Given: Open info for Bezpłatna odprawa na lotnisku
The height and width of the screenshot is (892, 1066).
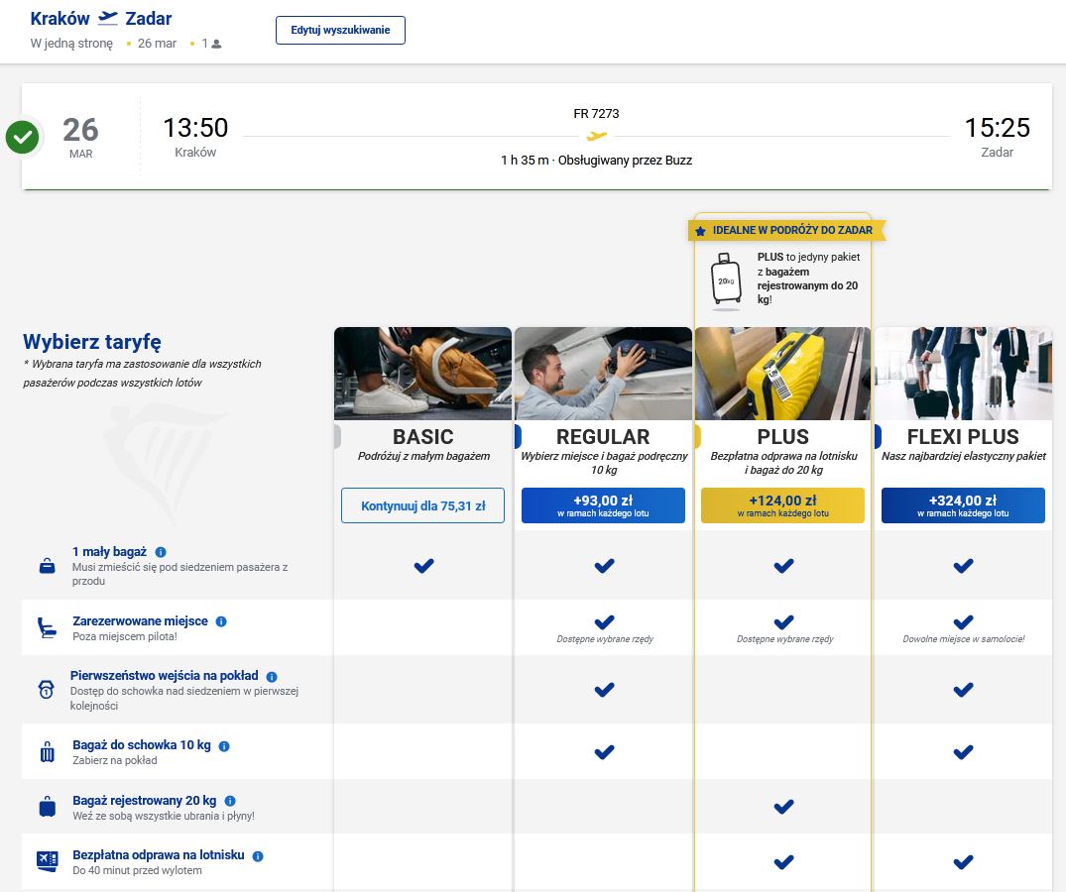Looking at the screenshot, I should tap(258, 855).
